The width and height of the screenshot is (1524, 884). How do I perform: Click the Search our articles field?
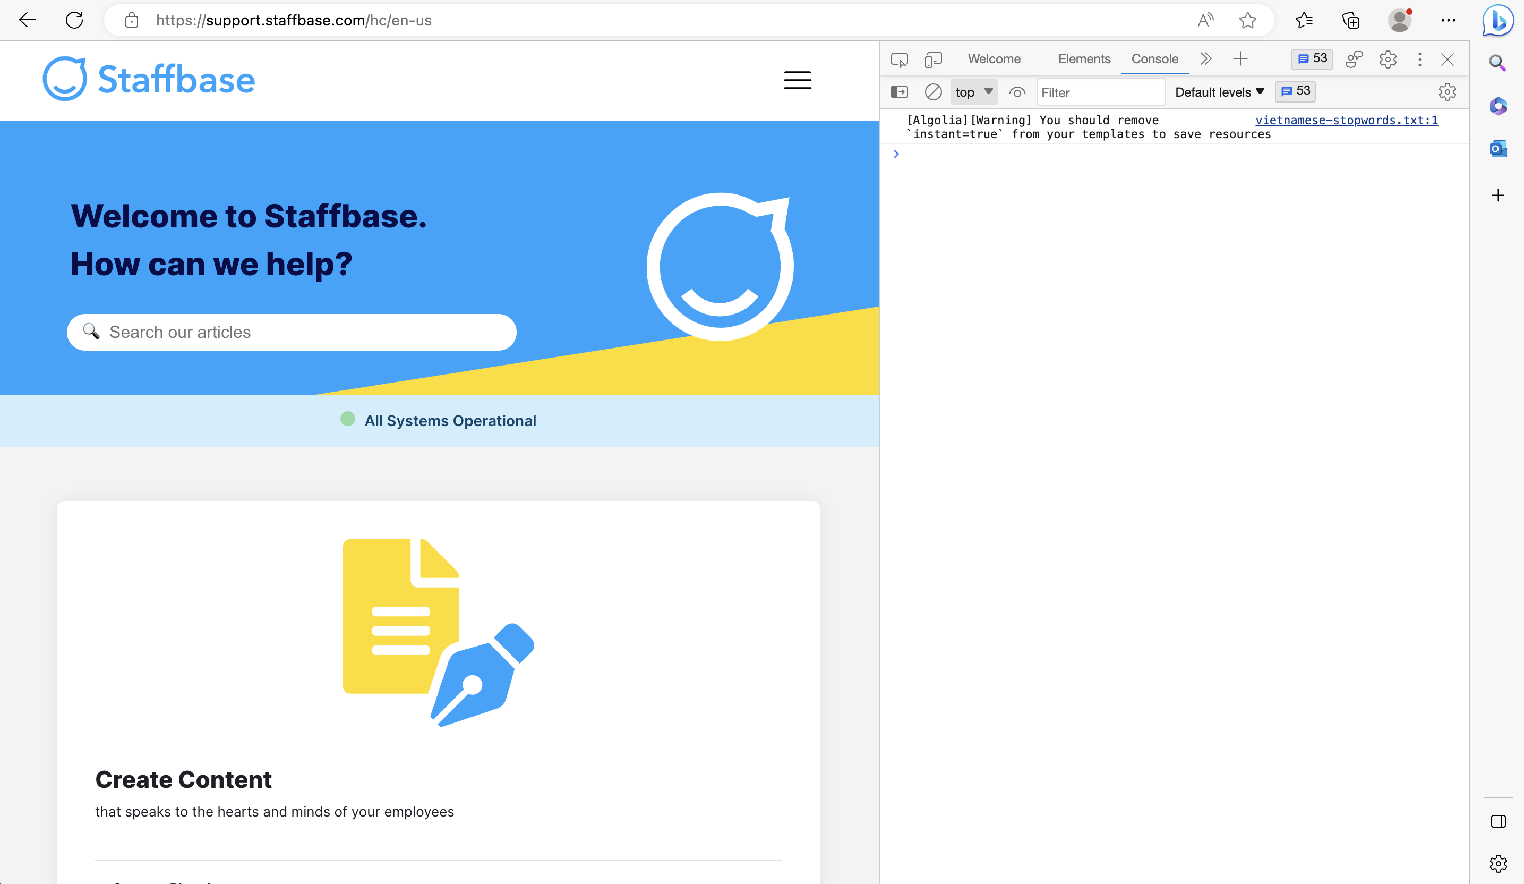[292, 332]
